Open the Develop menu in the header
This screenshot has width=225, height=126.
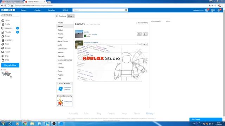[51, 10]
